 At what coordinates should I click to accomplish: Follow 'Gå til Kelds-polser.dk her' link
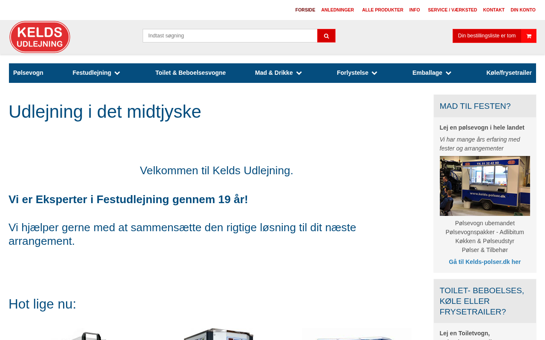[x=485, y=262]
